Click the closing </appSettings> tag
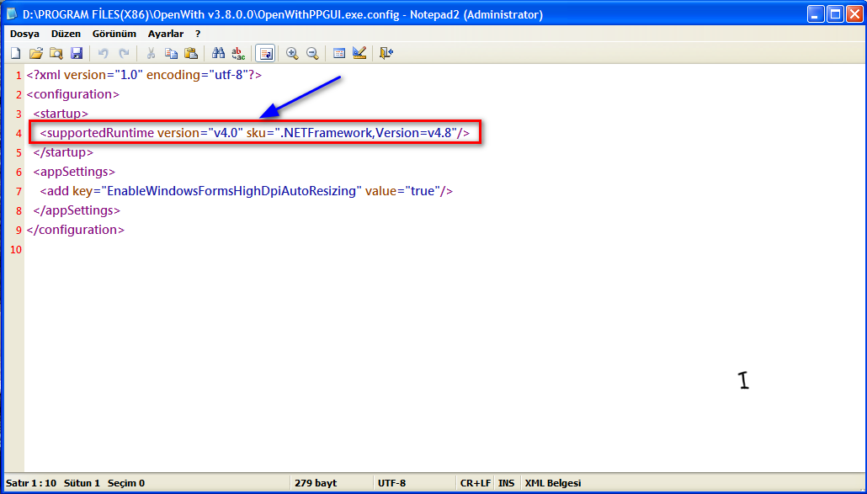867x494 pixels. click(x=77, y=210)
